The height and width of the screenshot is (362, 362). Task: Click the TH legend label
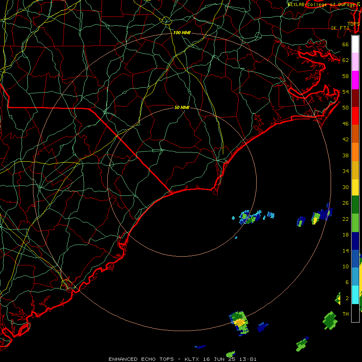pos(346,314)
